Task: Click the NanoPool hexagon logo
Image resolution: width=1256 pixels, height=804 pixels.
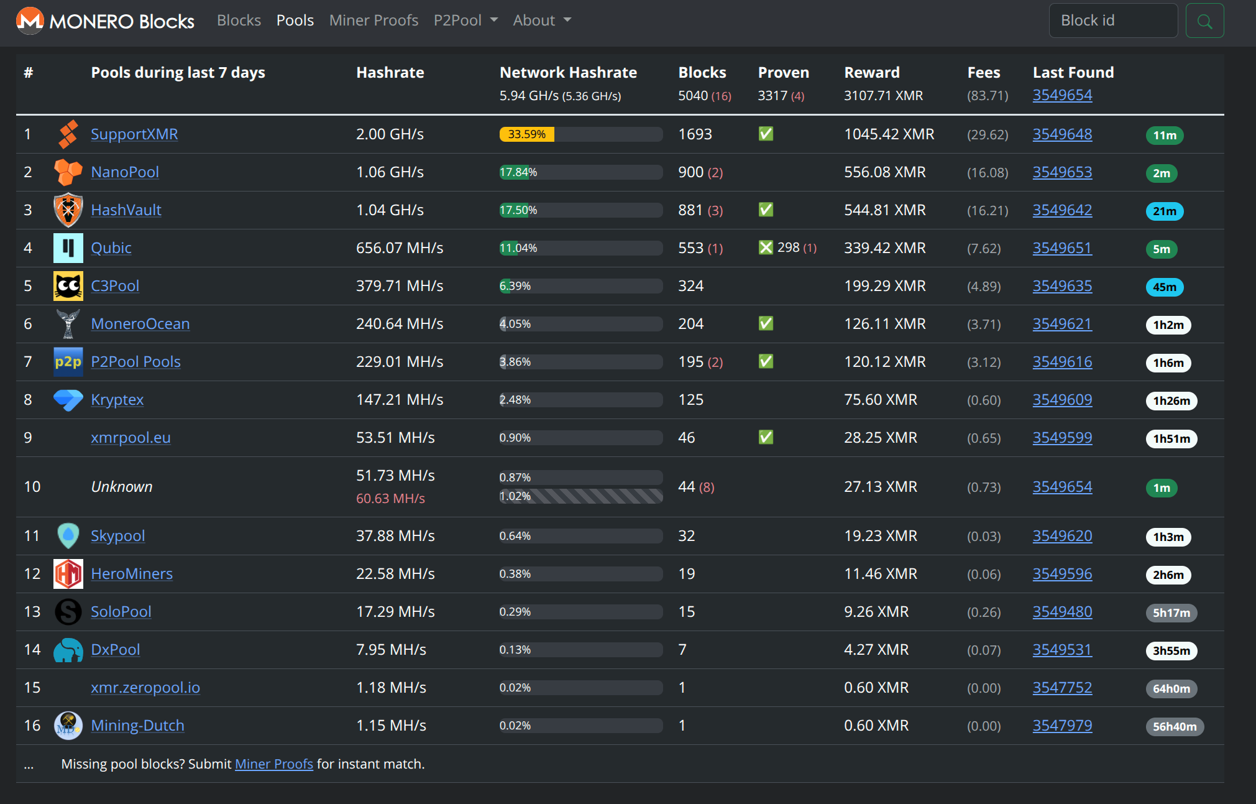Action: click(x=68, y=172)
